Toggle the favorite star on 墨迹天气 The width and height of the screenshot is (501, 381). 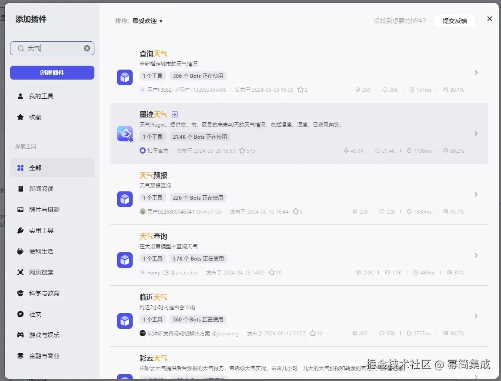click(243, 150)
